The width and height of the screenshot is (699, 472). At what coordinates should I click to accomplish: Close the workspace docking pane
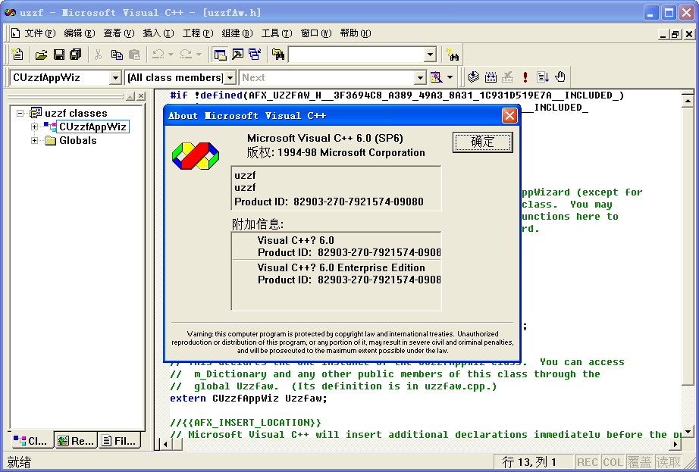[141, 96]
